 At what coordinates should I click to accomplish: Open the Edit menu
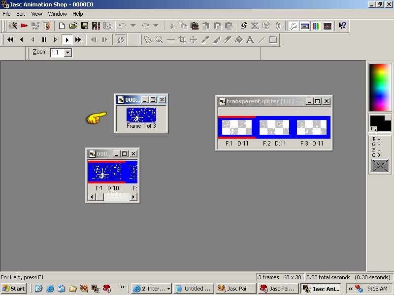21,14
